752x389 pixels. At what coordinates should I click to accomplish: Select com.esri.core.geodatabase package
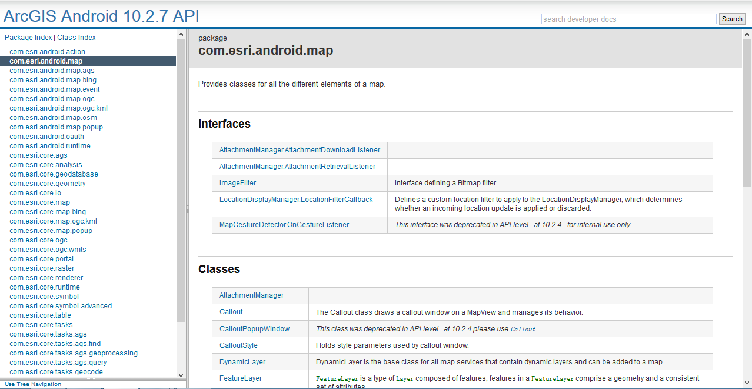point(54,174)
